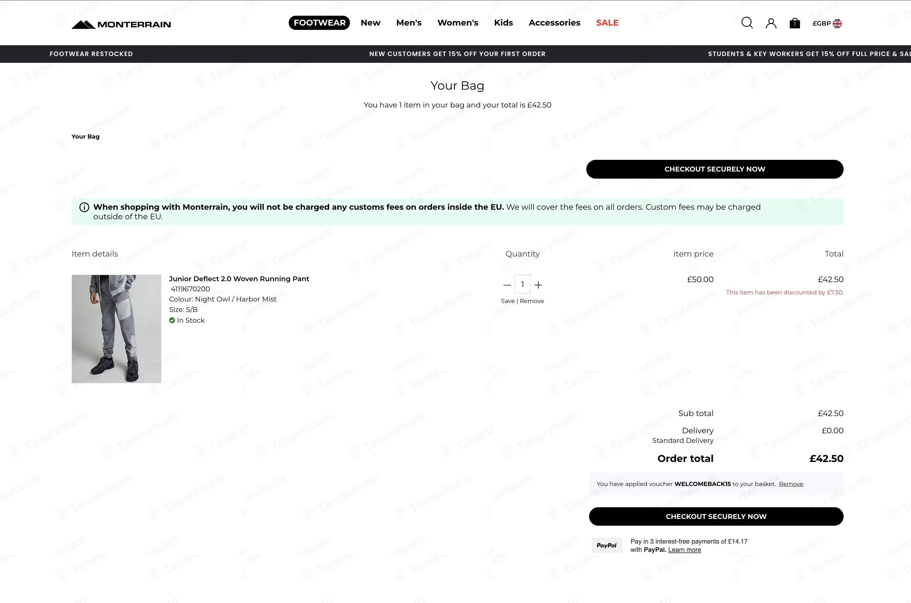Decrease quantity with the minus icon
This screenshot has height=603, width=911.
click(507, 285)
